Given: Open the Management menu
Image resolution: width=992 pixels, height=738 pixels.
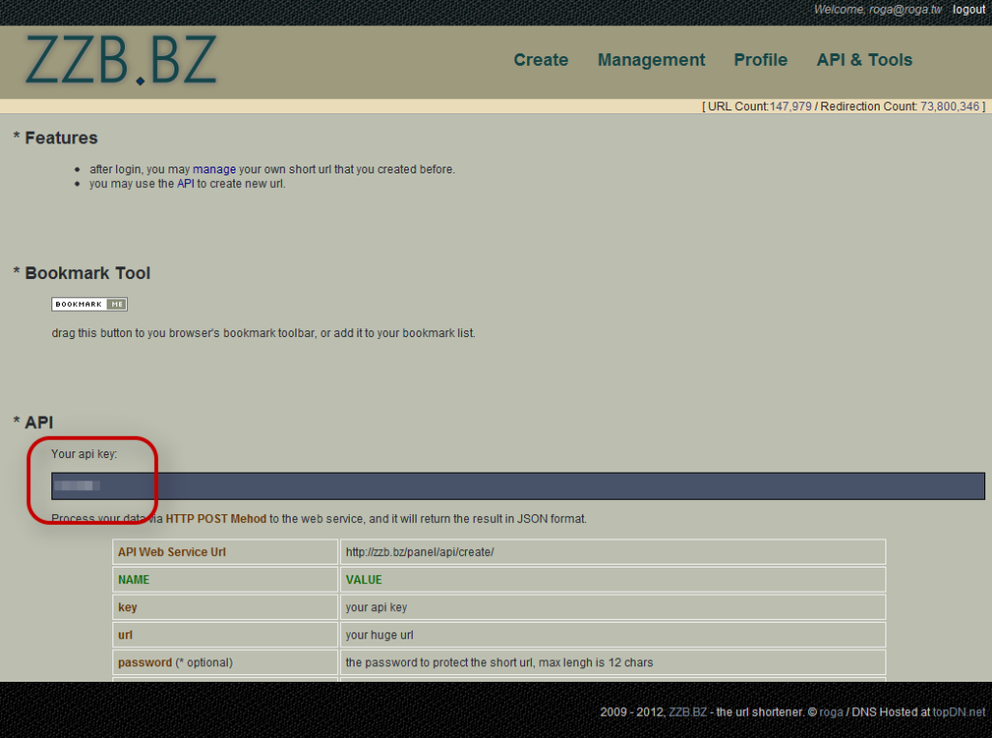Looking at the screenshot, I should (x=651, y=60).
